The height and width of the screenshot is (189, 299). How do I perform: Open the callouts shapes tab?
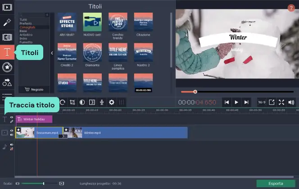point(7,83)
